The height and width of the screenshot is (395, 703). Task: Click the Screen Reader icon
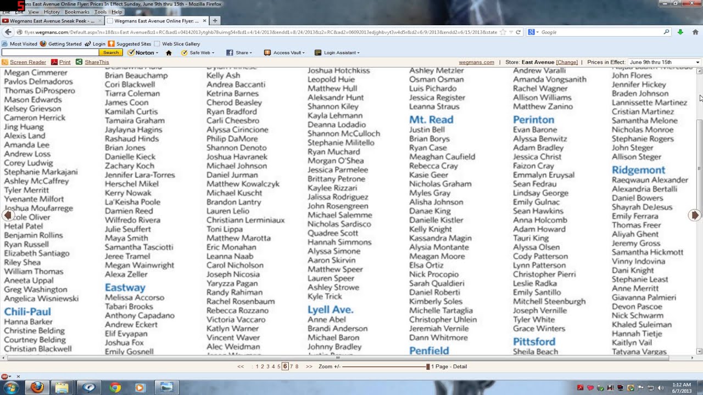5,63
